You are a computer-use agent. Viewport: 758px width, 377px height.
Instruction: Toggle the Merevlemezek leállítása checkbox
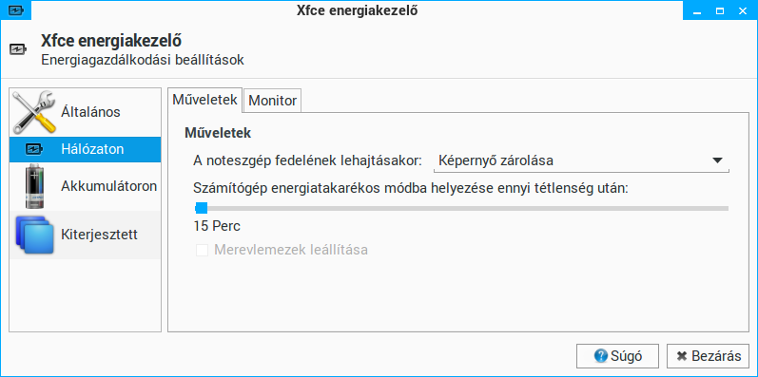coord(202,250)
